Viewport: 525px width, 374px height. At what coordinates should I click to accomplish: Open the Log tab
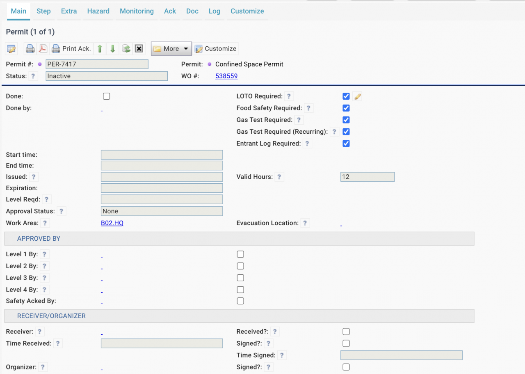click(215, 11)
